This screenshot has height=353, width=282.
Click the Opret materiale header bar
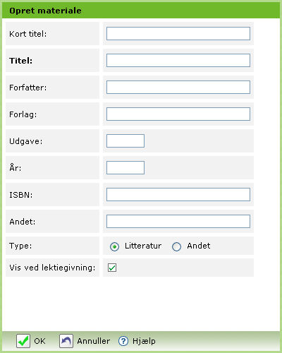141,11
